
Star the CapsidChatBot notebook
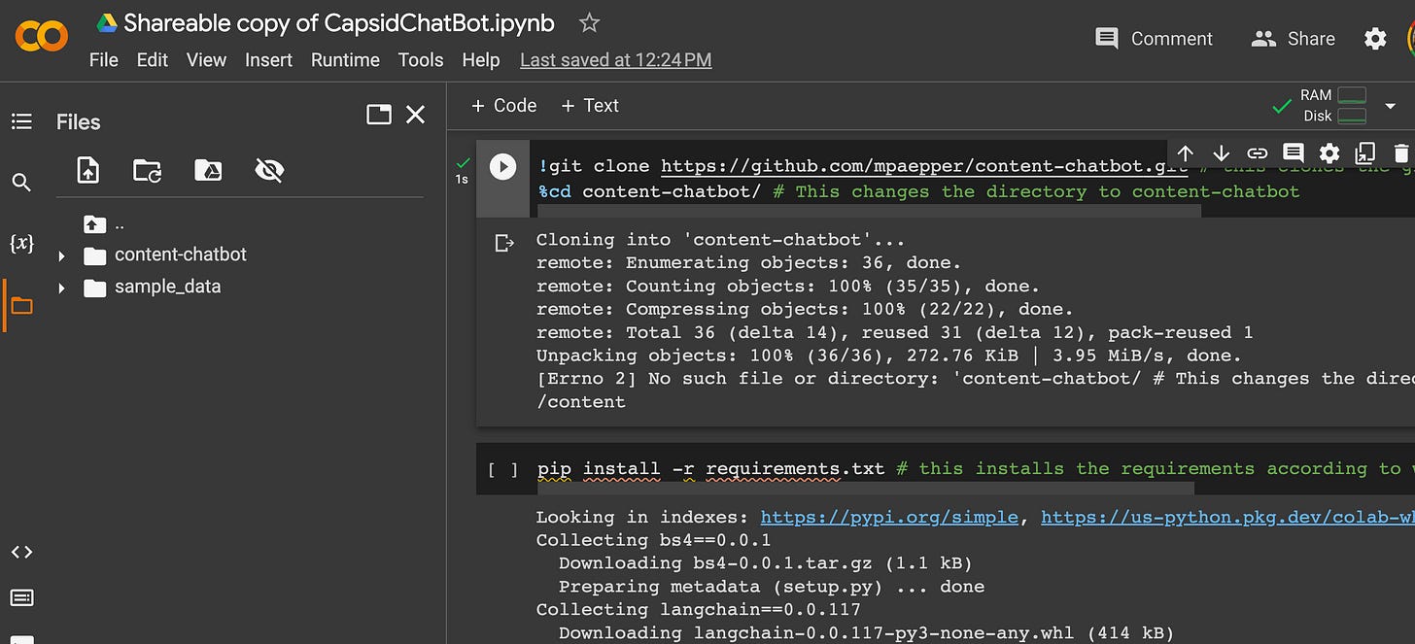[589, 23]
